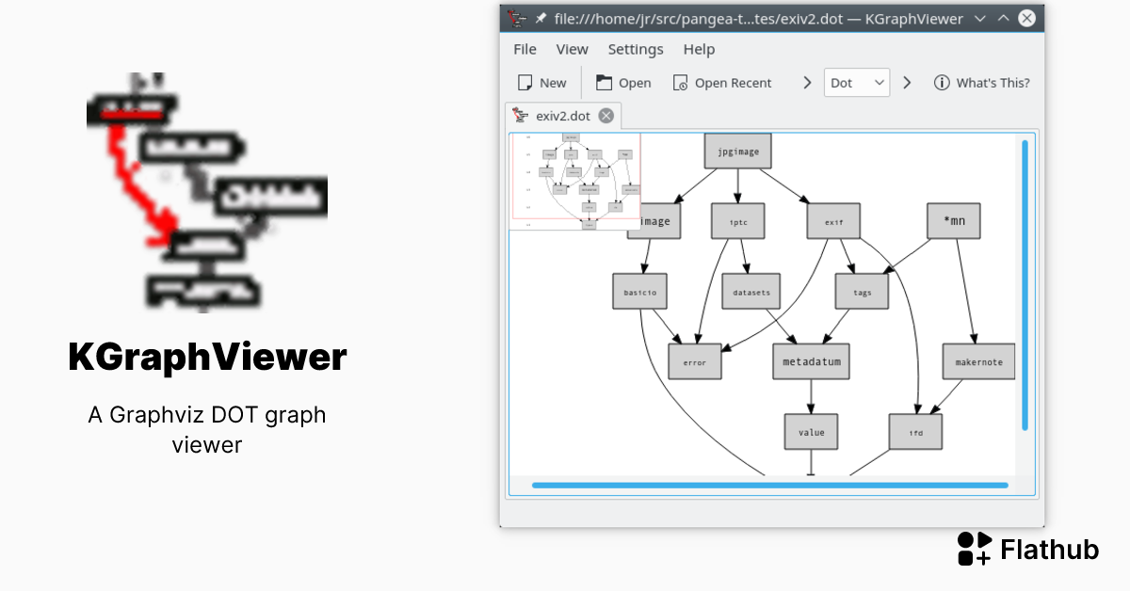
Task: Click the What's This? button
Action: [x=982, y=83]
